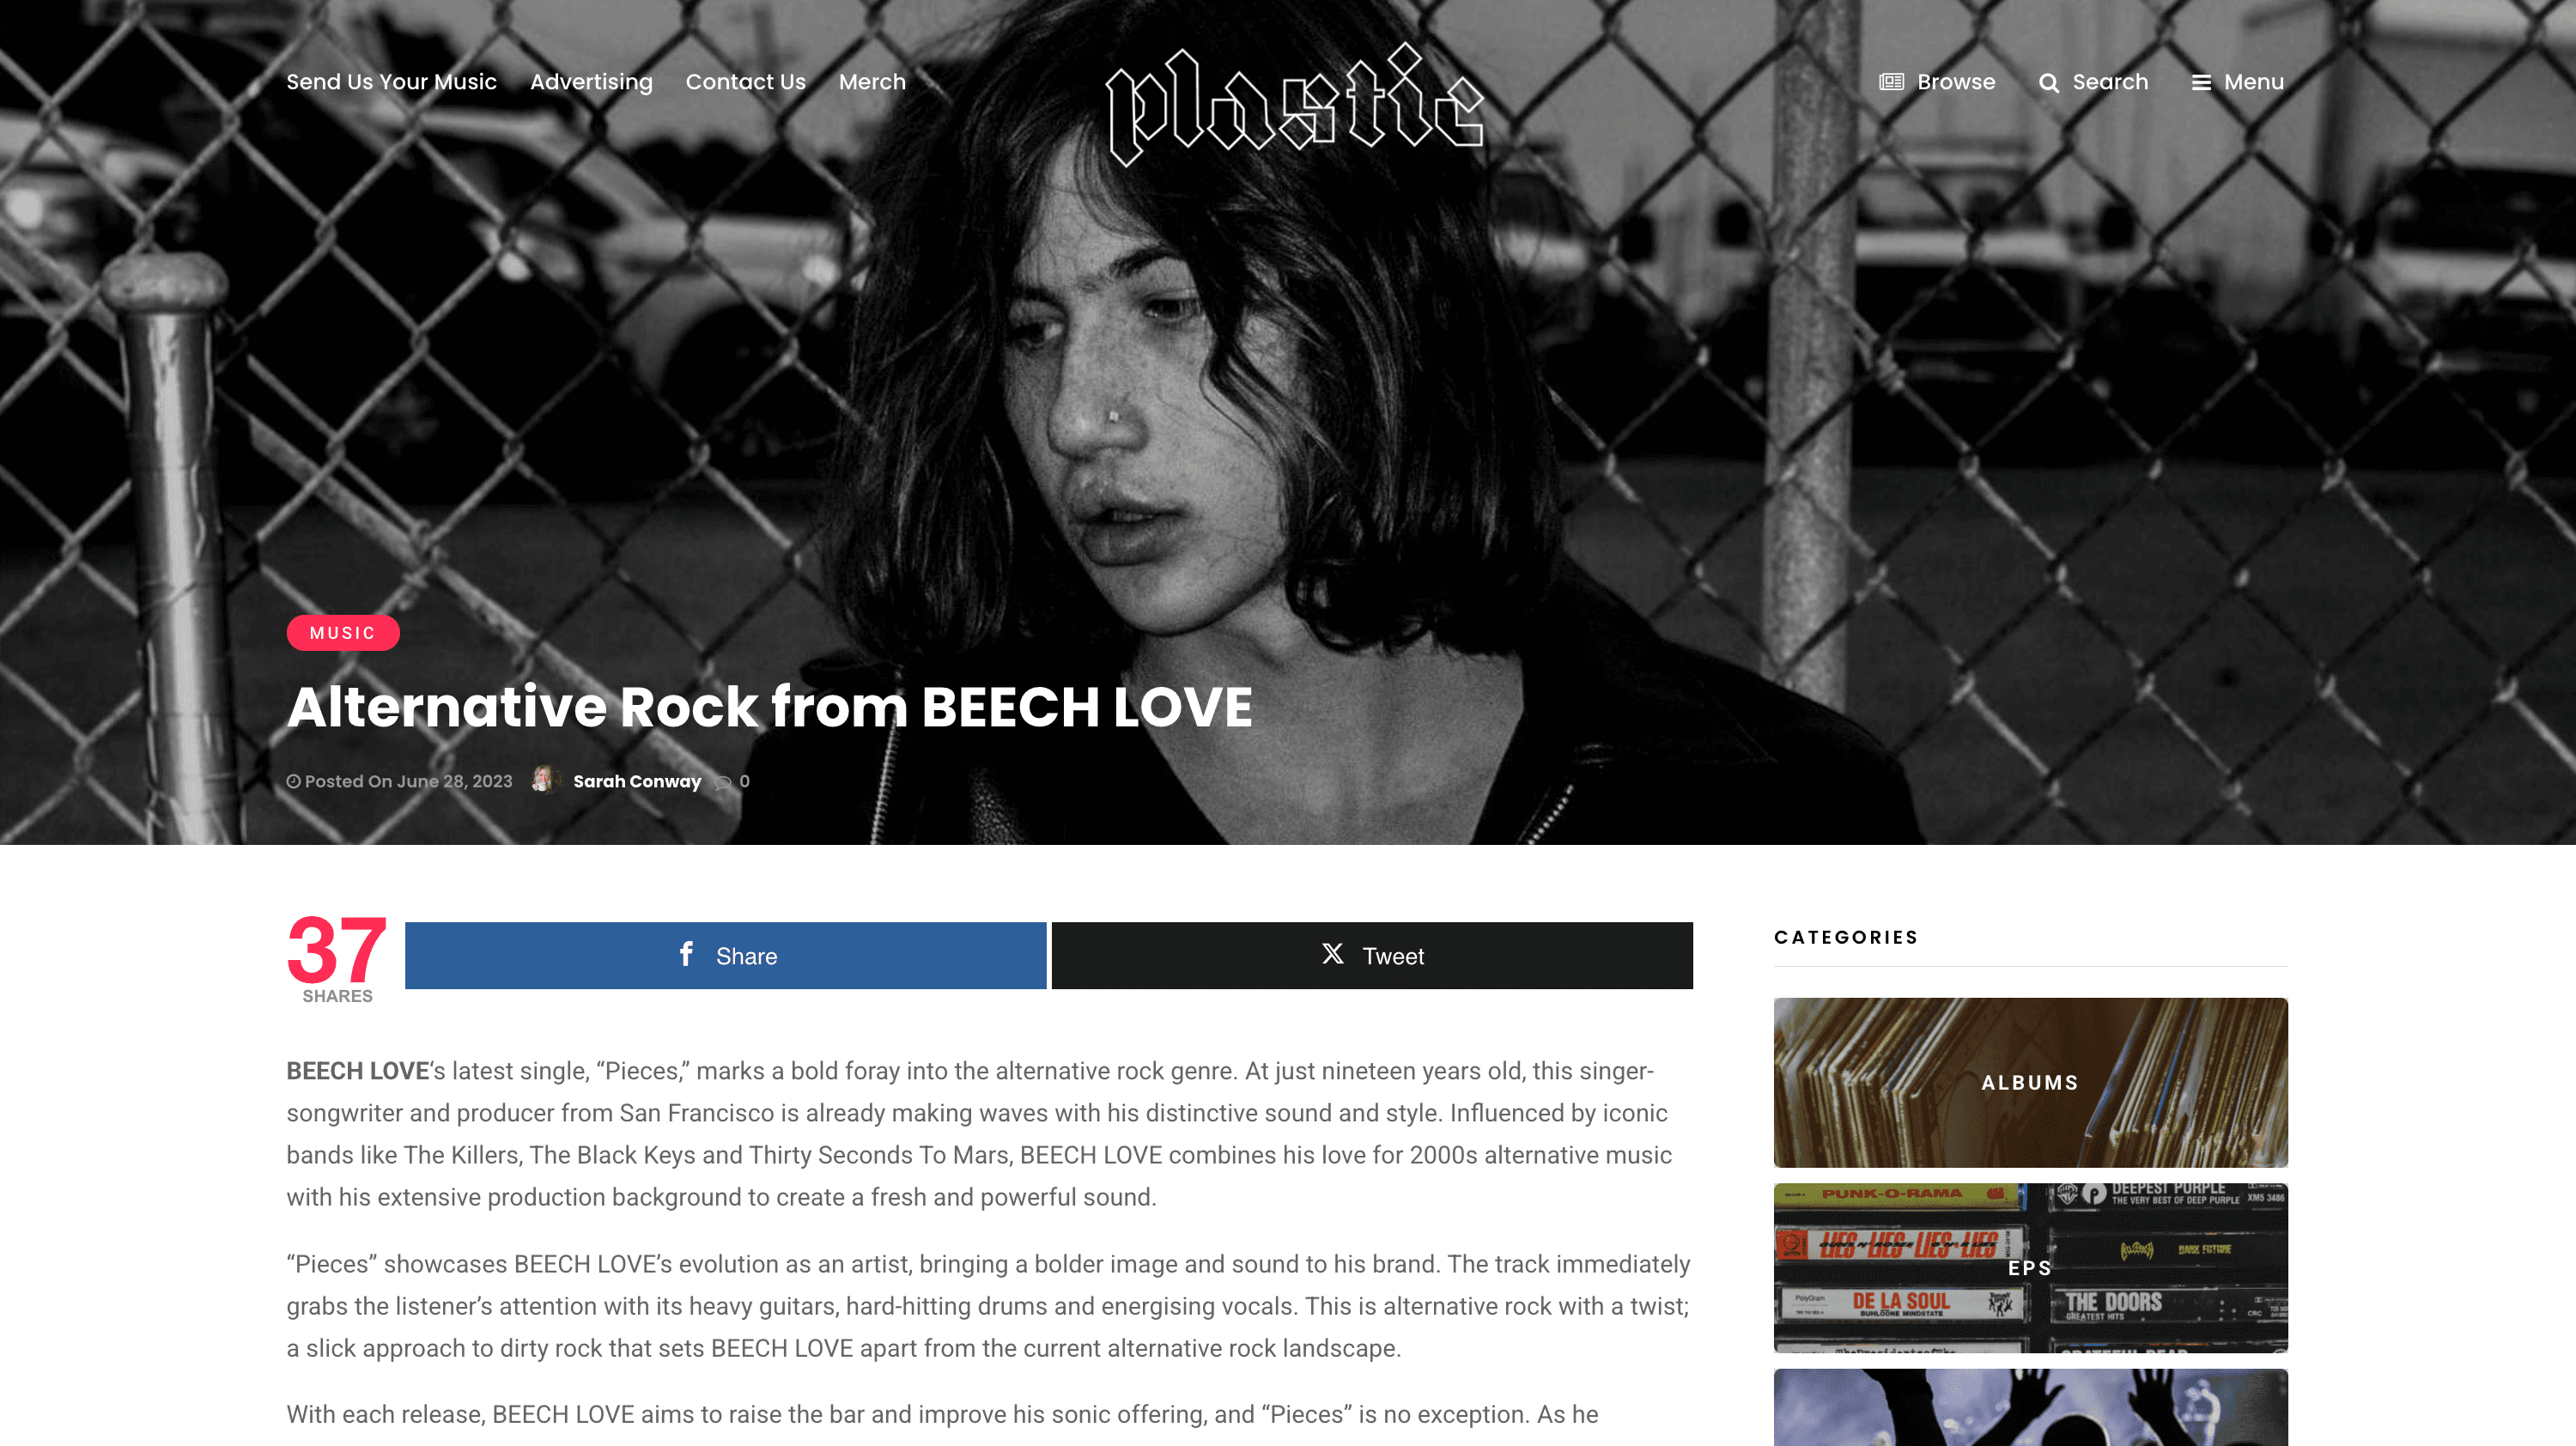The width and height of the screenshot is (2576, 1446).
Task: Click the Browse newspaper icon
Action: coord(1891,82)
